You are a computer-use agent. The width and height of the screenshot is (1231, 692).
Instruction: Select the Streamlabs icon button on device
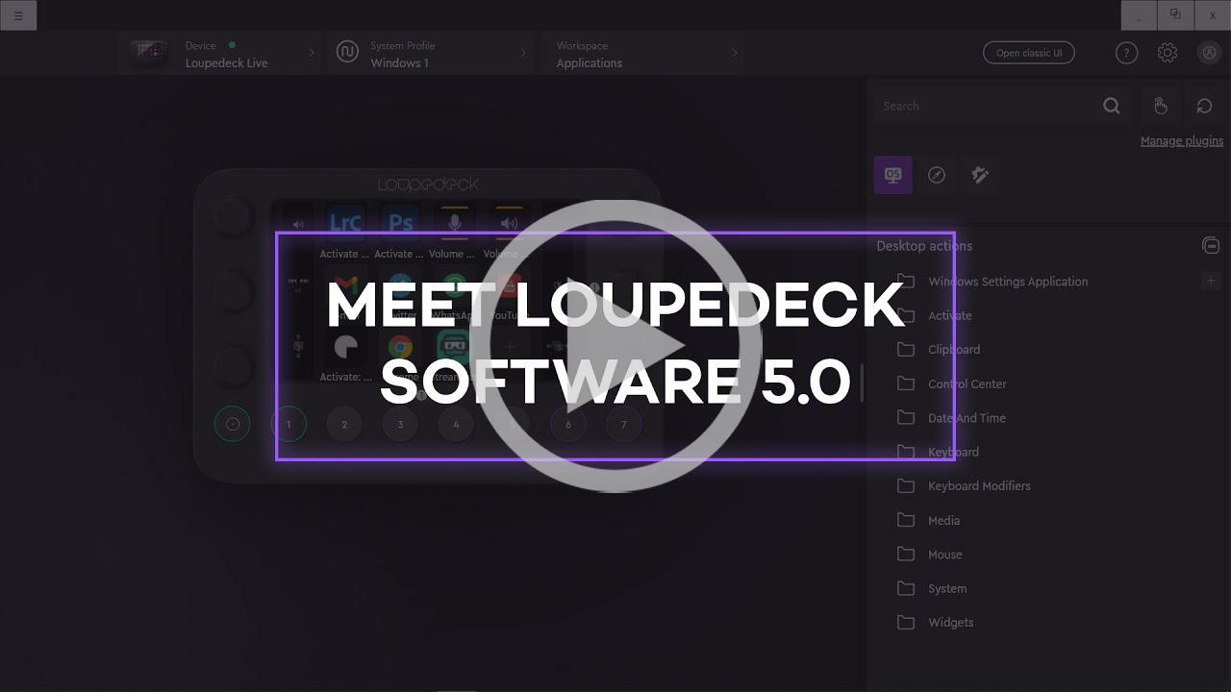454,346
